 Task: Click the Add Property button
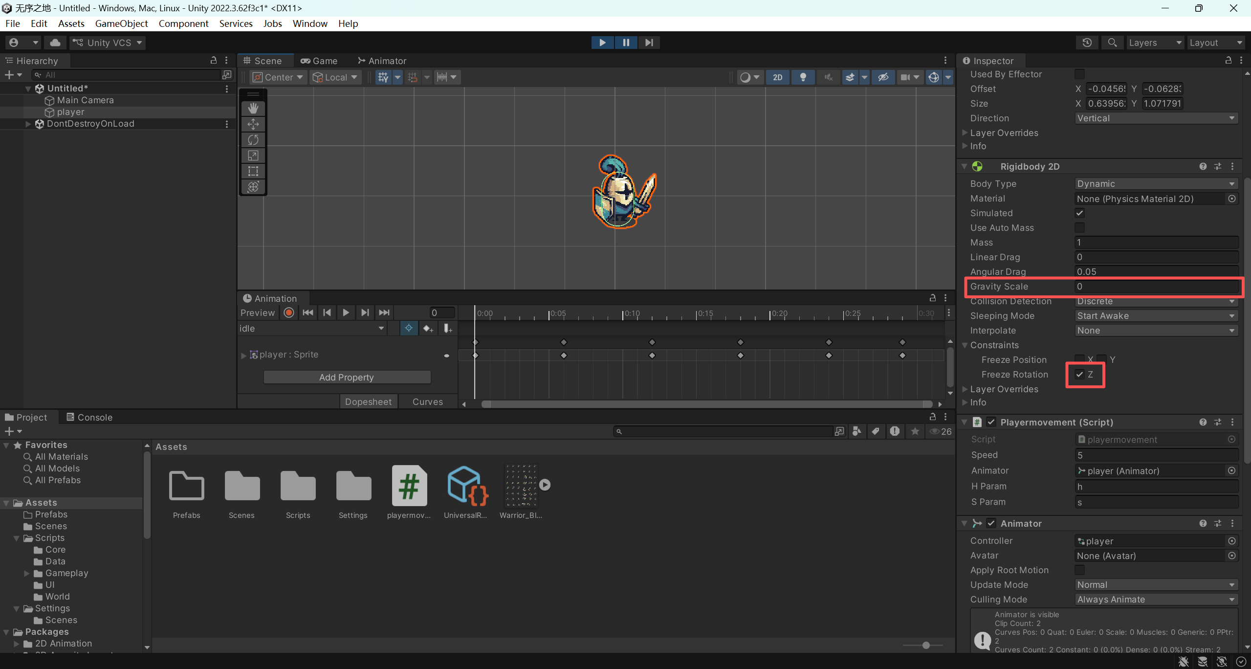point(347,377)
